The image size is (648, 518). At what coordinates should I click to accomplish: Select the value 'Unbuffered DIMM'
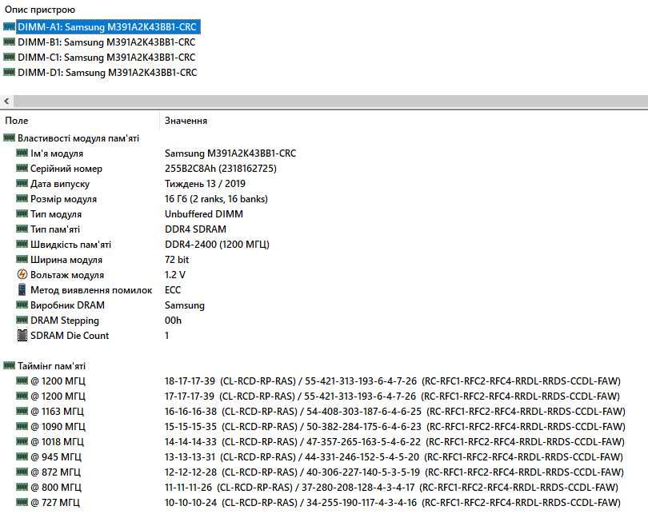(x=204, y=214)
